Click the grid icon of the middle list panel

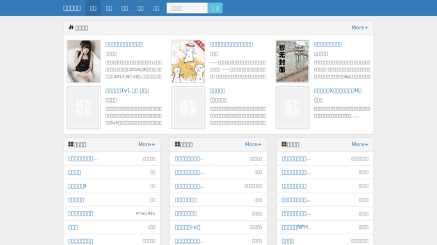[177, 144]
